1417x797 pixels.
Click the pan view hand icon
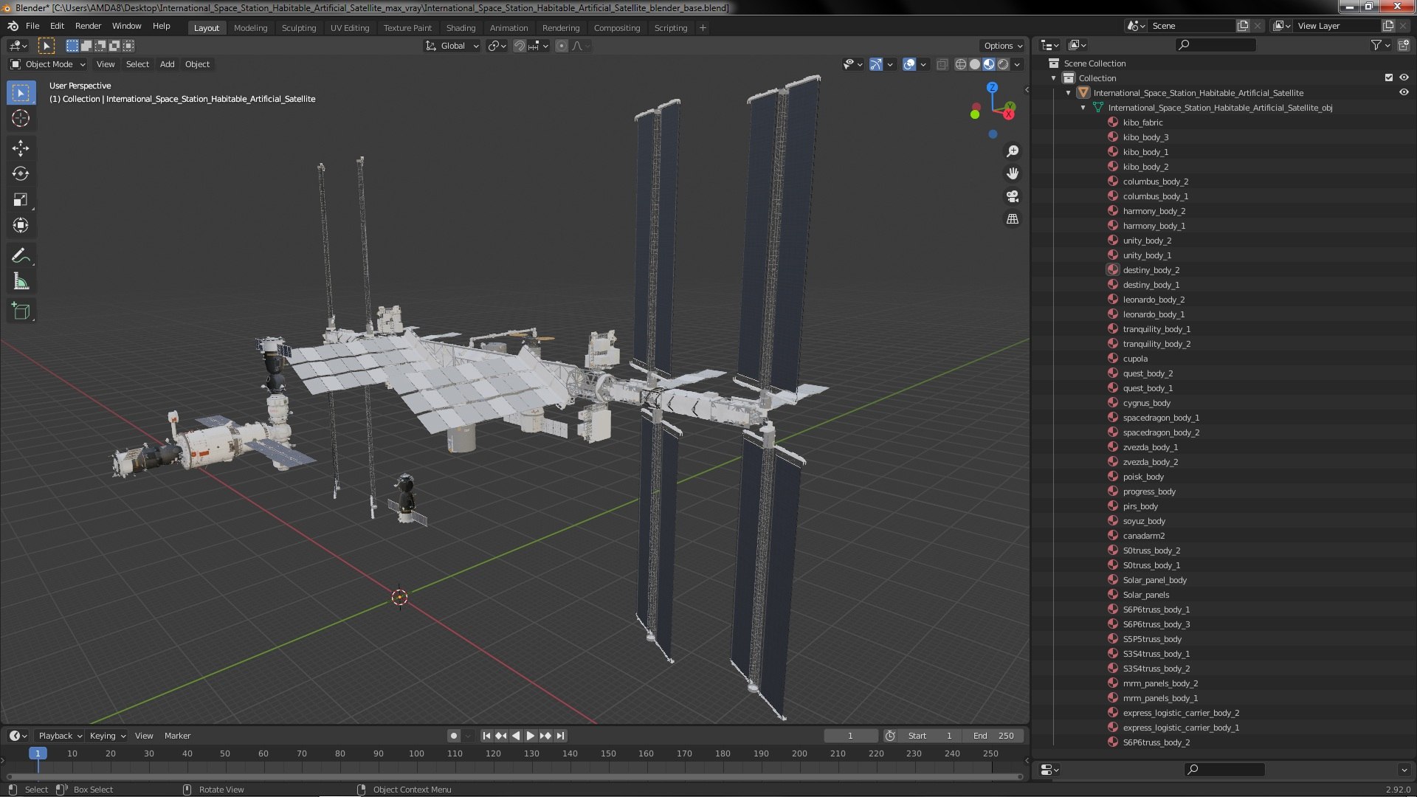[x=1013, y=173]
